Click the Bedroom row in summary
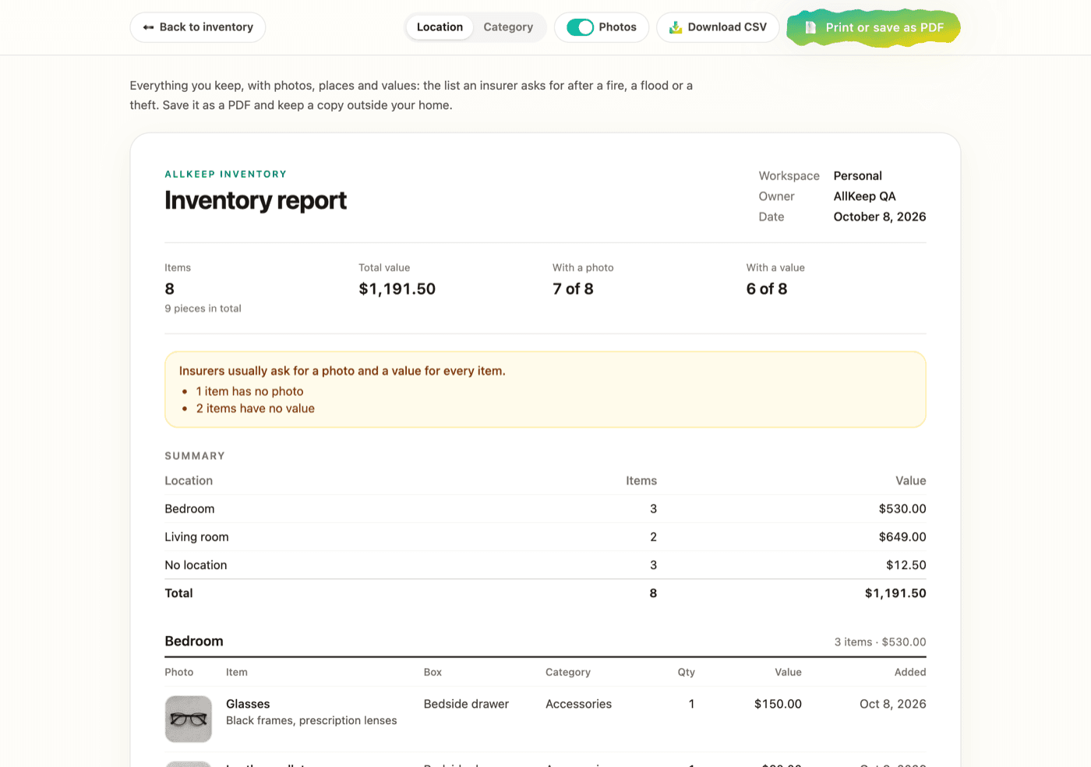 [545, 509]
